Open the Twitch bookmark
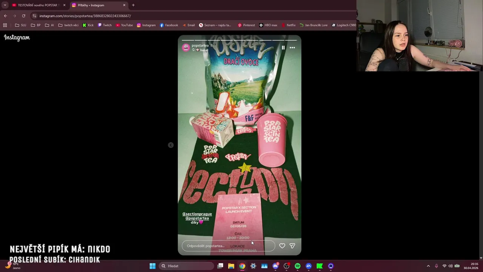The image size is (483, 272). (105, 25)
